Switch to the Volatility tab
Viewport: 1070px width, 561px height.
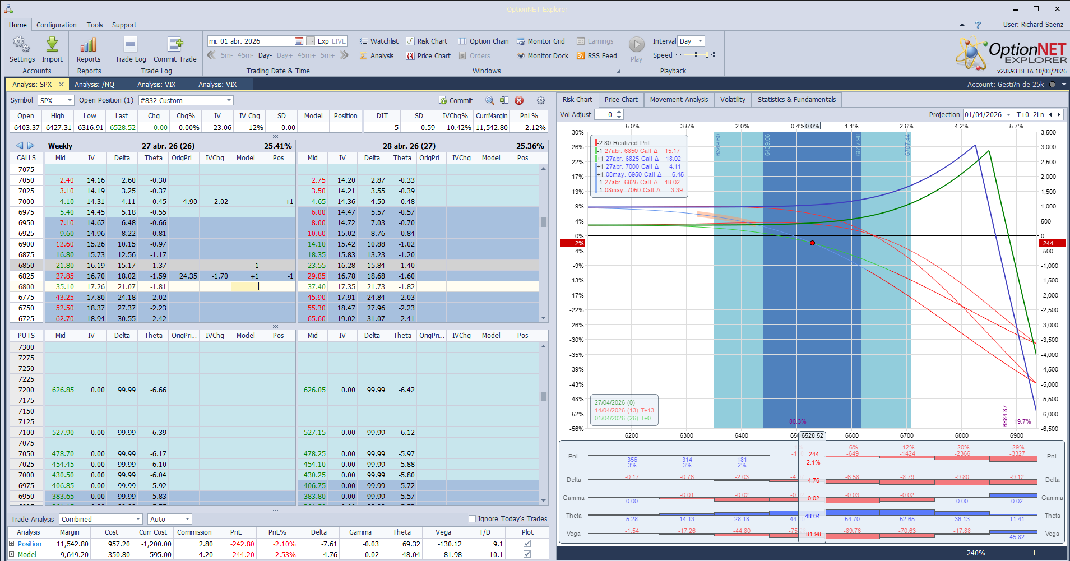click(733, 100)
